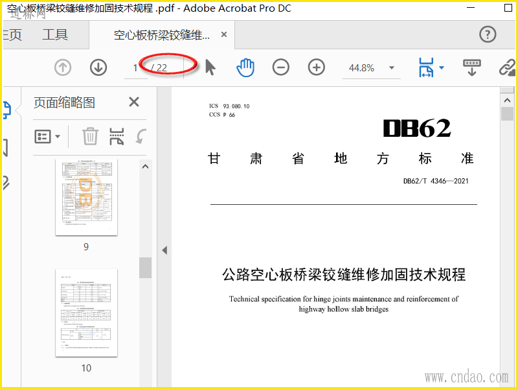This screenshot has height=389, width=518.
Task: Collapse the navigation pane with left triangle
Action: tap(164, 250)
